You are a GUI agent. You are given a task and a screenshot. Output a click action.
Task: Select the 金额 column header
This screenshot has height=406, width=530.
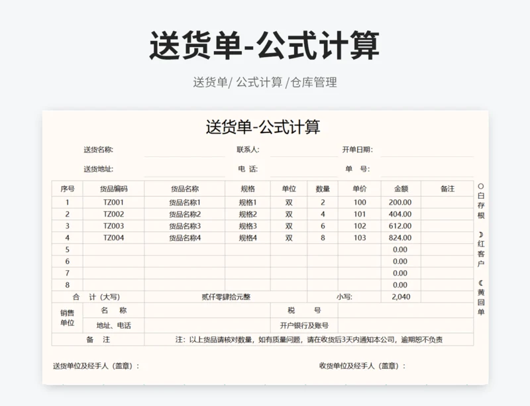point(401,189)
